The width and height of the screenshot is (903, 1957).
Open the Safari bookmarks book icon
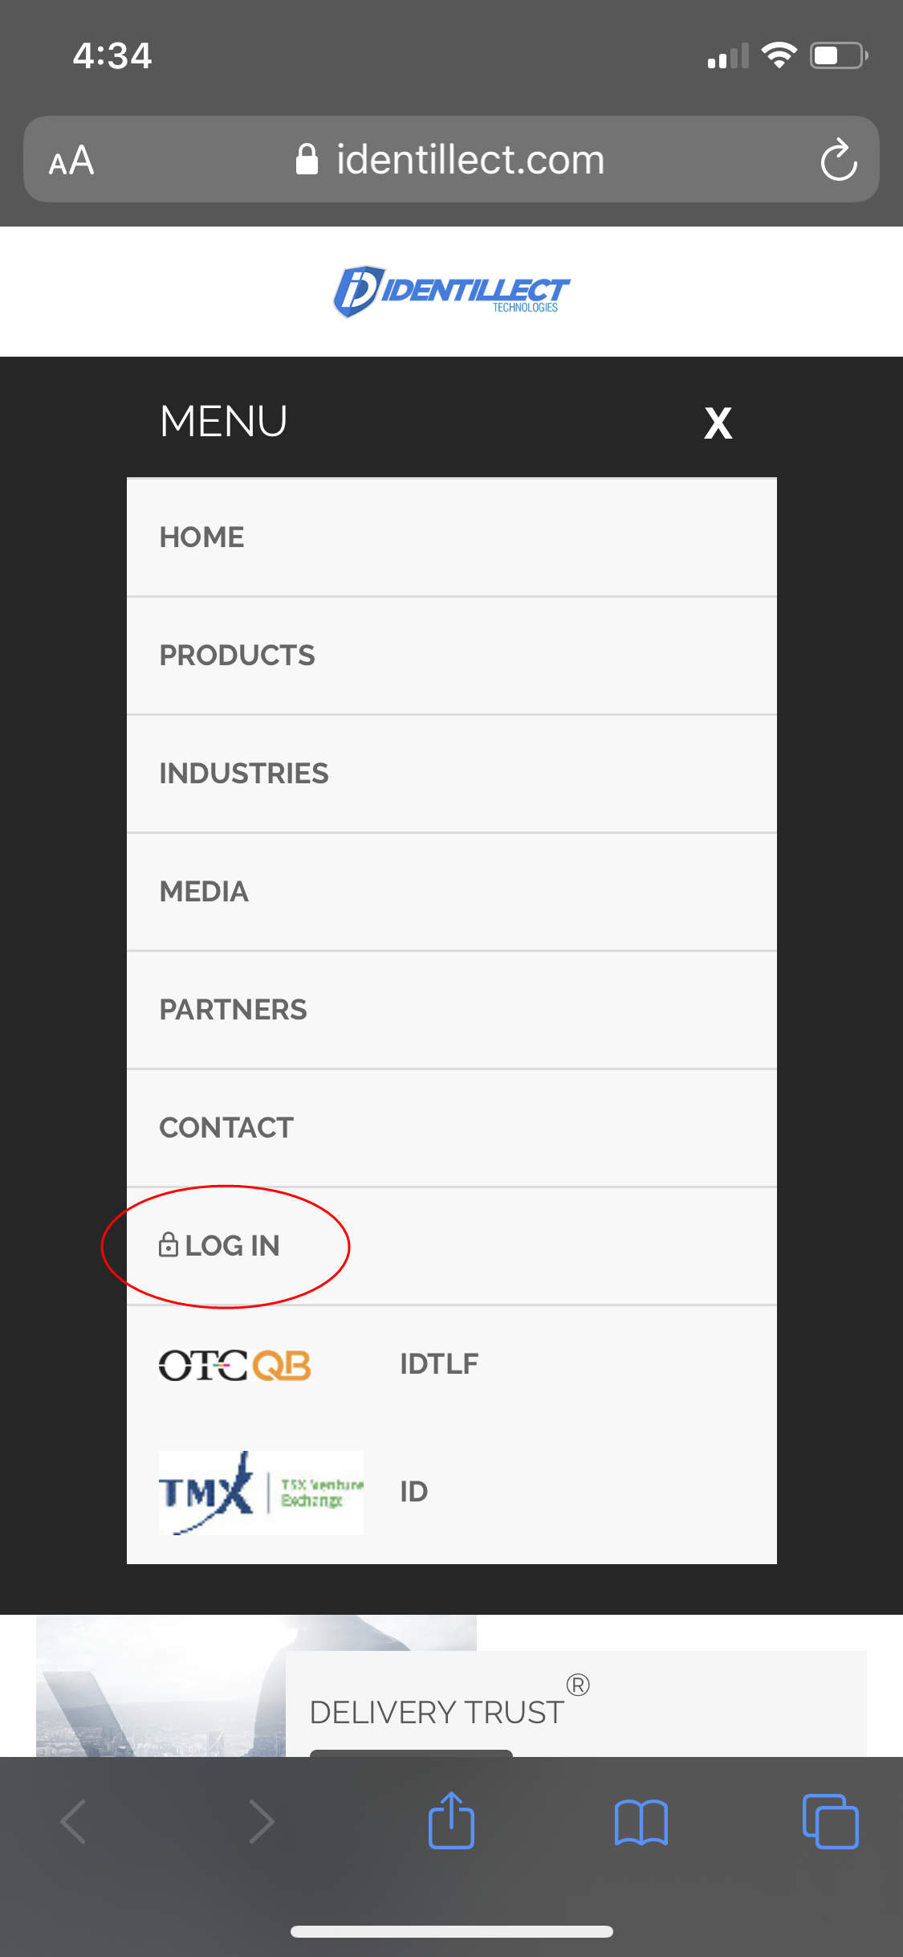(x=641, y=1822)
